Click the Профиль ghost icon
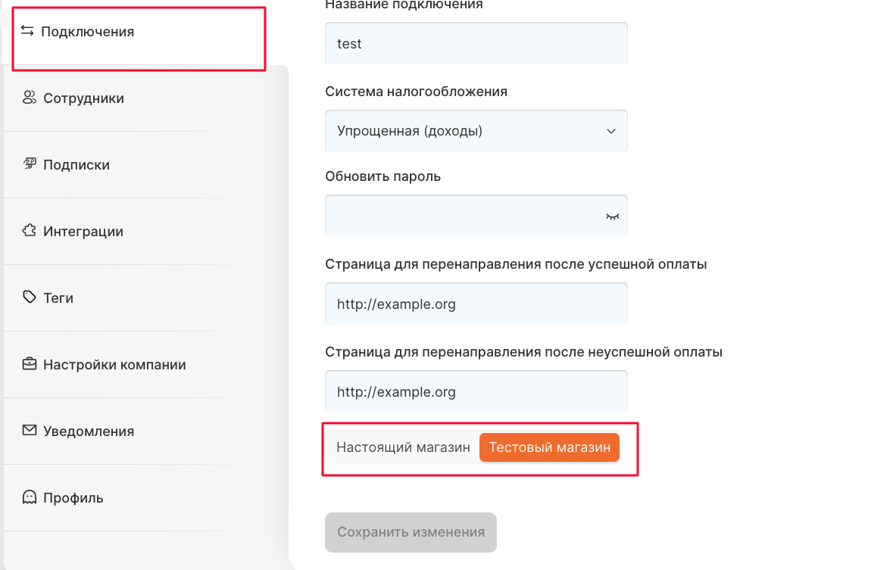Screen dimensions: 893x570 pos(30,497)
